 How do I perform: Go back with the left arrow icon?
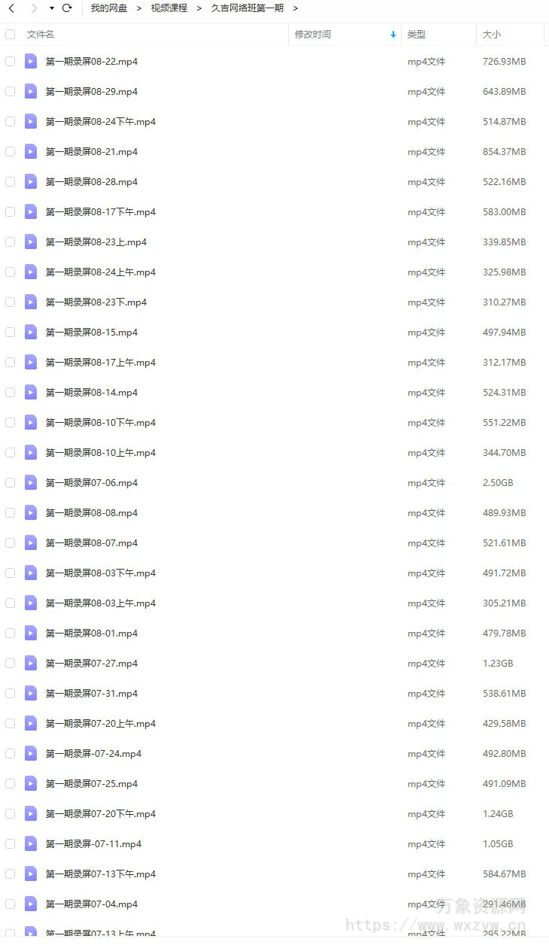click(x=11, y=8)
